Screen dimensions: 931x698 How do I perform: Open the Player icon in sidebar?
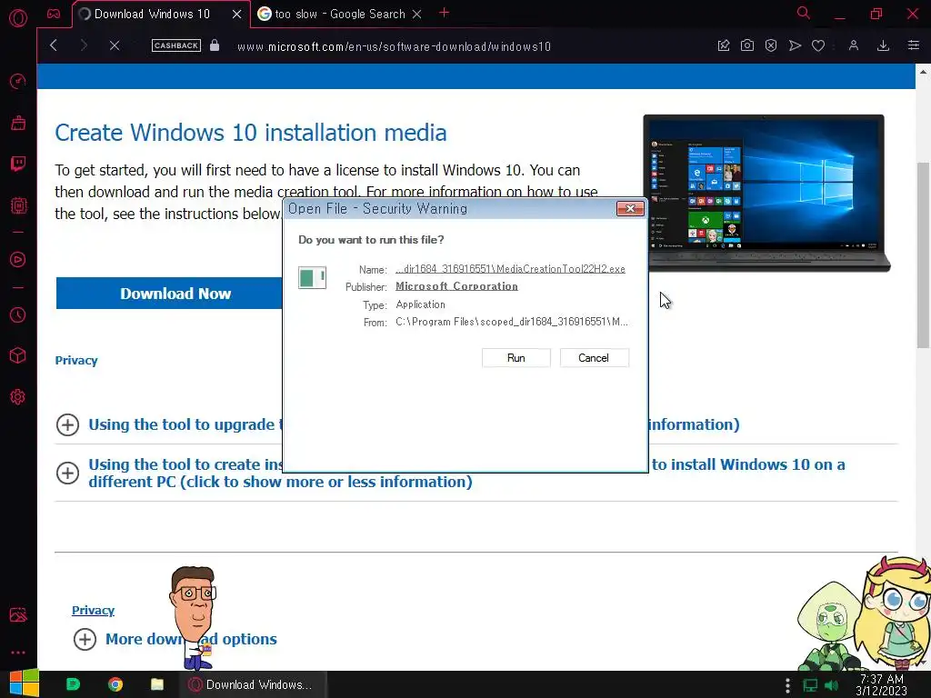[18, 259]
